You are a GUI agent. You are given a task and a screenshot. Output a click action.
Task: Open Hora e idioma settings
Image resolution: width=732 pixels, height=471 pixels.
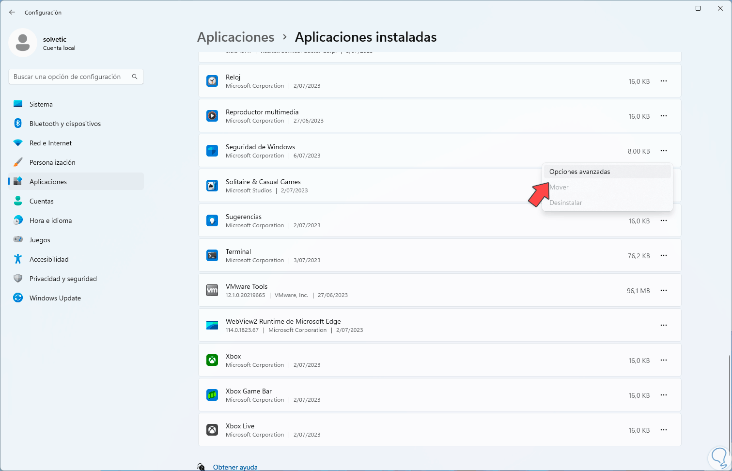[76, 220]
